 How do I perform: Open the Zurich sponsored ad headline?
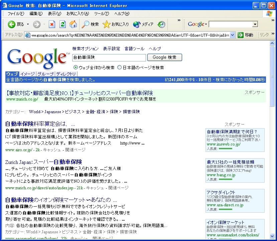tap(79, 93)
